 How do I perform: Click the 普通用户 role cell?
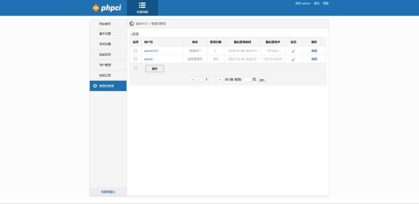[195, 51]
